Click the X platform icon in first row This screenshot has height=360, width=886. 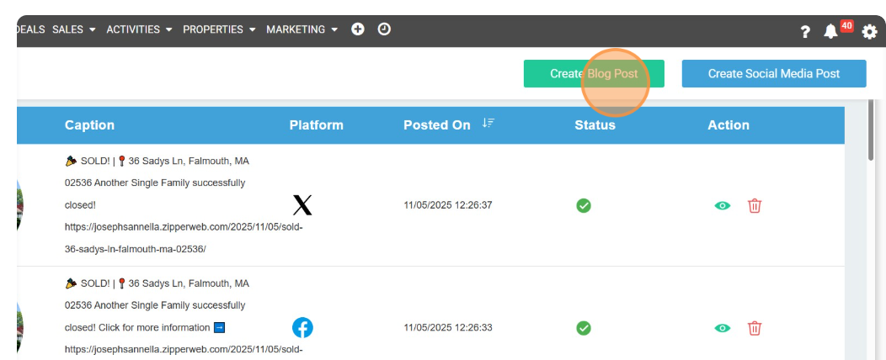(x=302, y=205)
